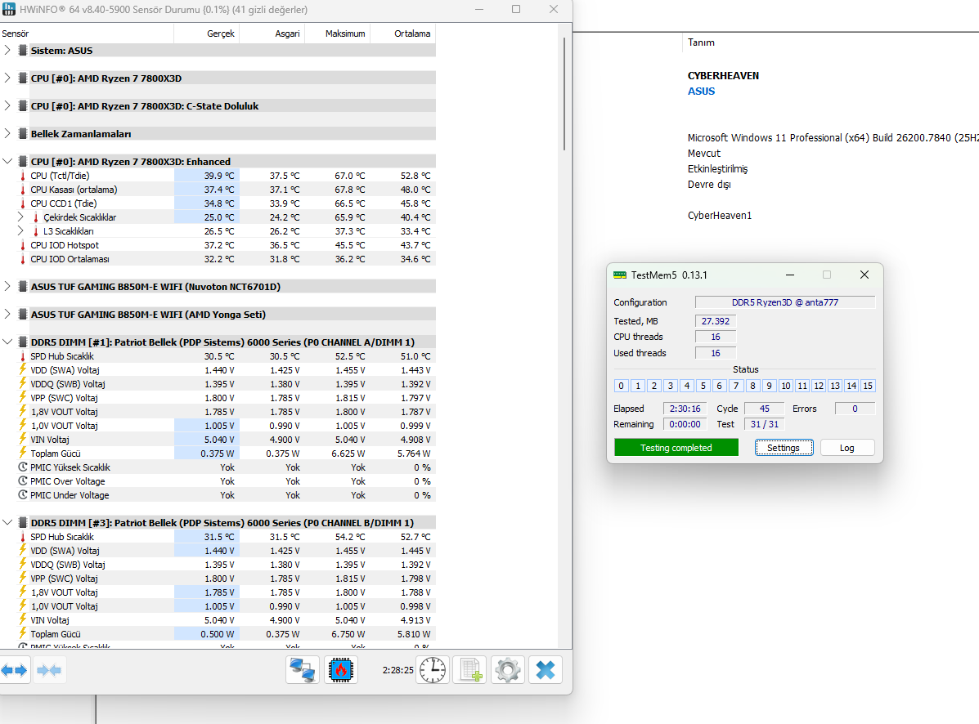Image resolution: width=979 pixels, height=724 pixels.
Task: Click the chip icon beside DDR5 DIMM [#3] header
Action: pyautogui.click(x=23, y=523)
